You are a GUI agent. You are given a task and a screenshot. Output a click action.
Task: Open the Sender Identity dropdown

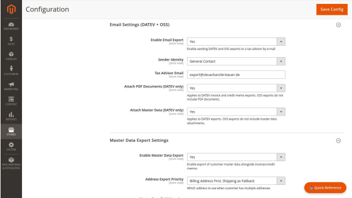pos(236,61)
